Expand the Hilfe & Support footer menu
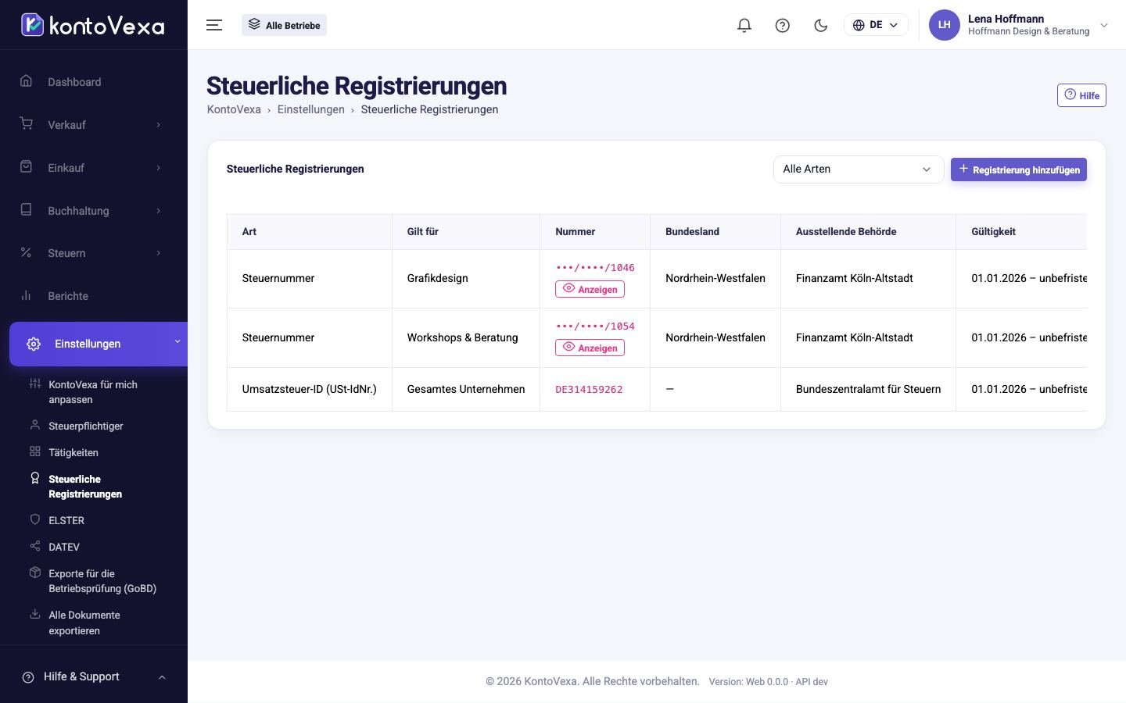Viewport: 1126px width, 703px height. [x=94, y=676]
